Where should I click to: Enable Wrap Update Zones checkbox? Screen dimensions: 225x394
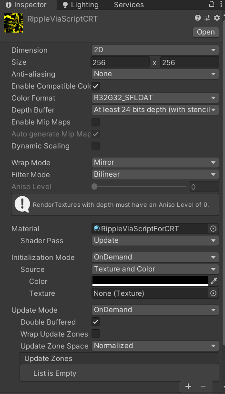coord(96,334)
